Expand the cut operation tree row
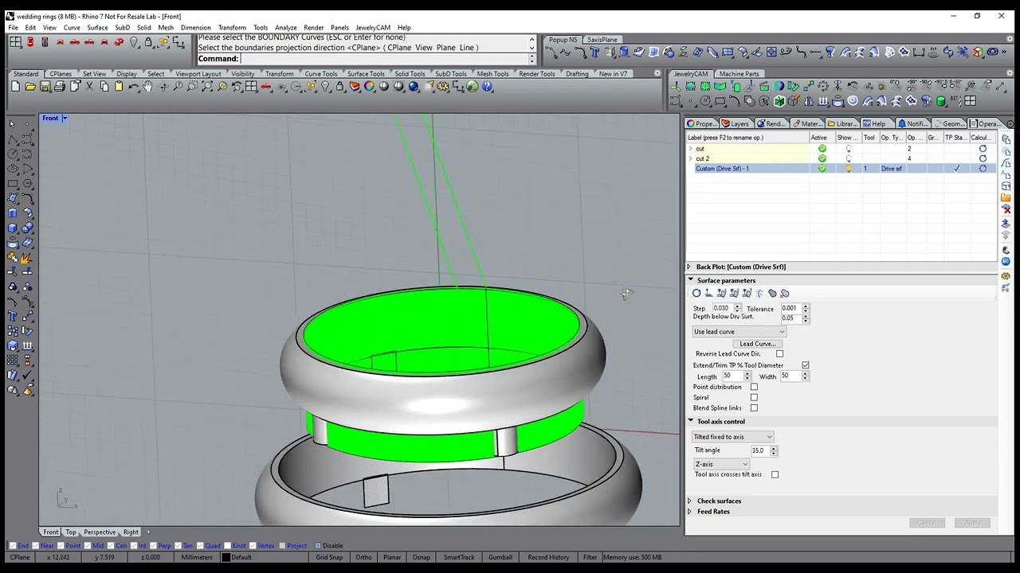Image resolution: width=1020 pixels, height=573 pixels. point(690,149)
